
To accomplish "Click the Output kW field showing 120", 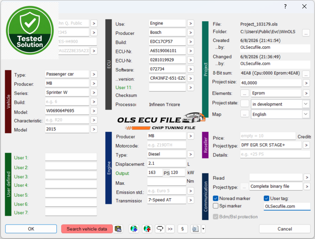I will pyautogui.click(x=177, y=173).
